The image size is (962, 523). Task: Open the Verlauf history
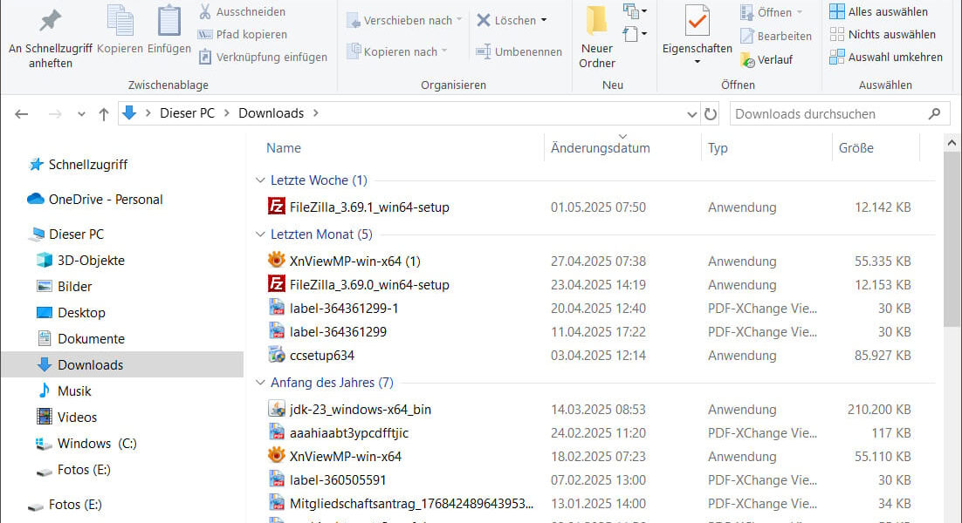[766, 59]
